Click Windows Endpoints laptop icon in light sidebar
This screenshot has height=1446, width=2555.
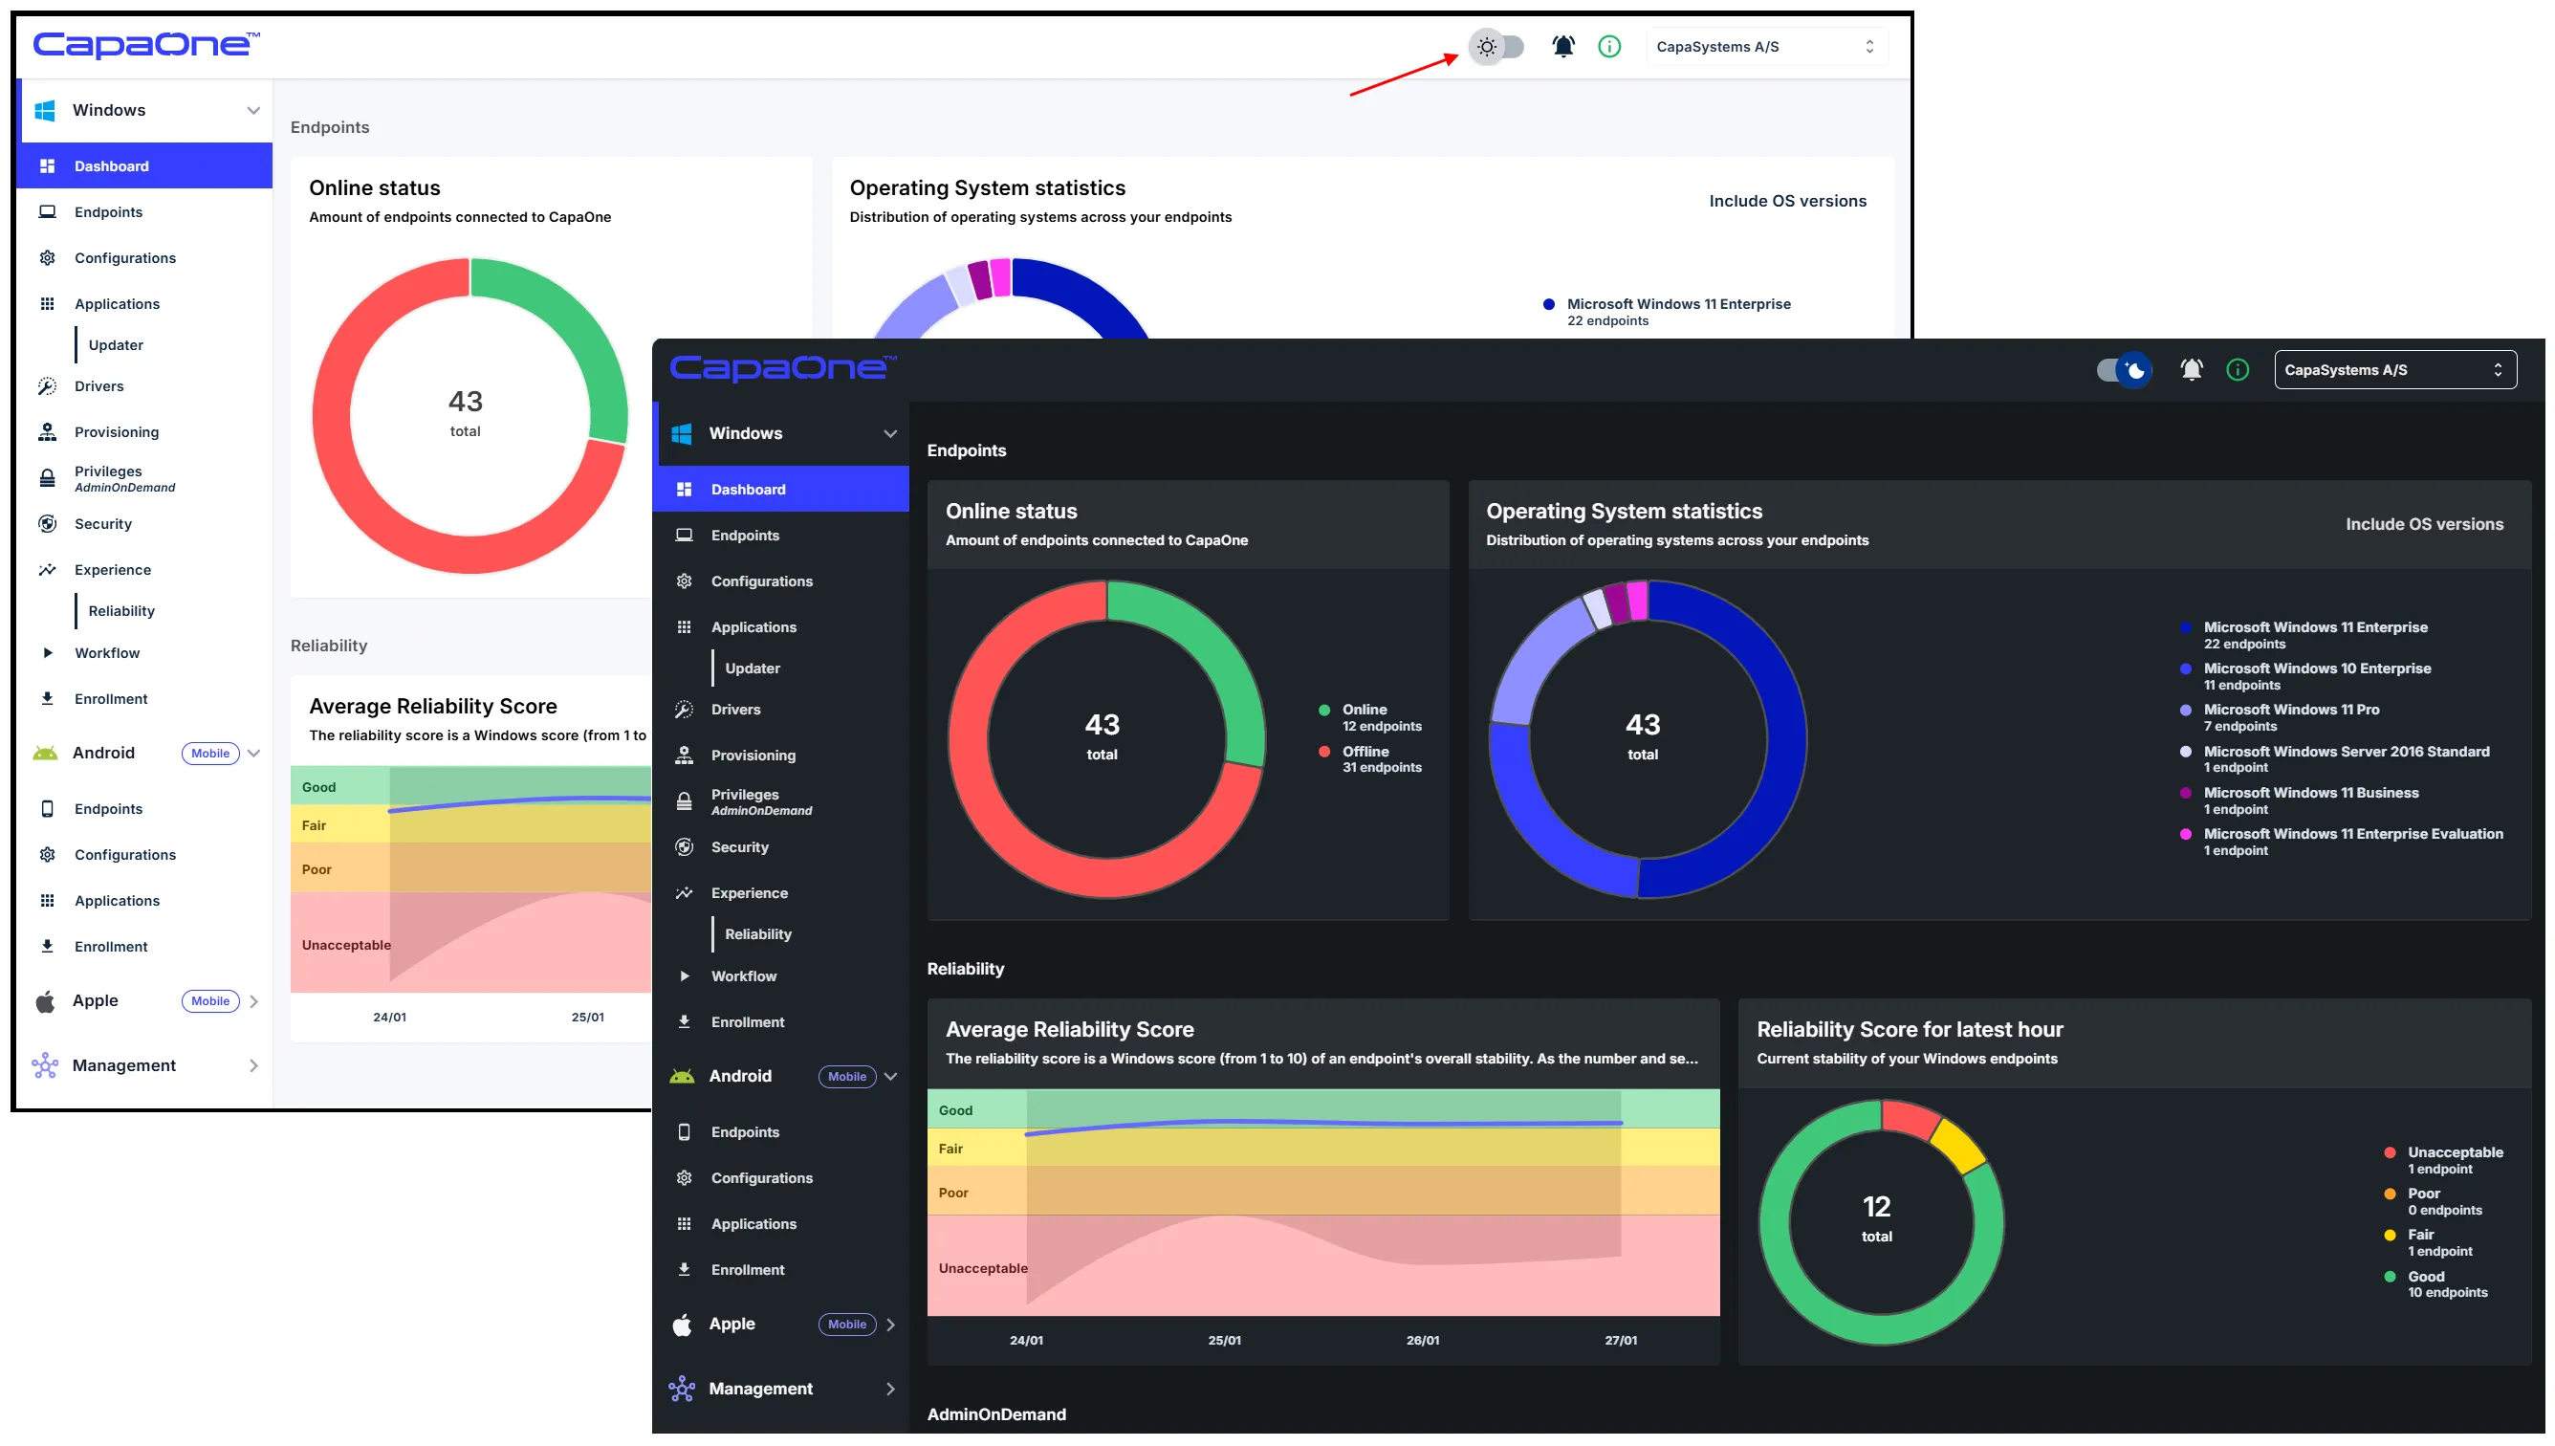[47, 211]
